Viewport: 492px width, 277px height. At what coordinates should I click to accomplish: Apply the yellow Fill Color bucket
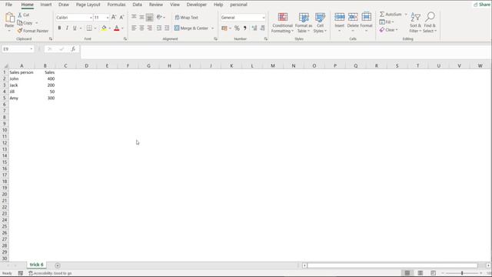pyautogui.click(x=104, y=28)
